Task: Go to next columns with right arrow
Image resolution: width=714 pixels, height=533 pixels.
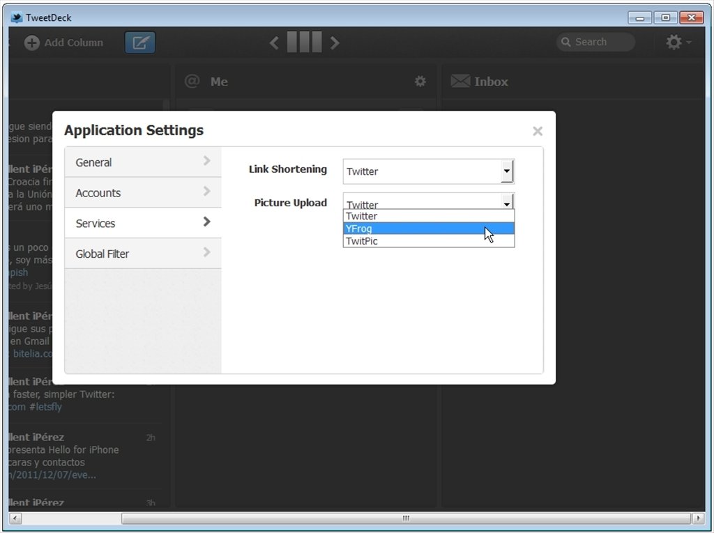Action: click(335, 43)
